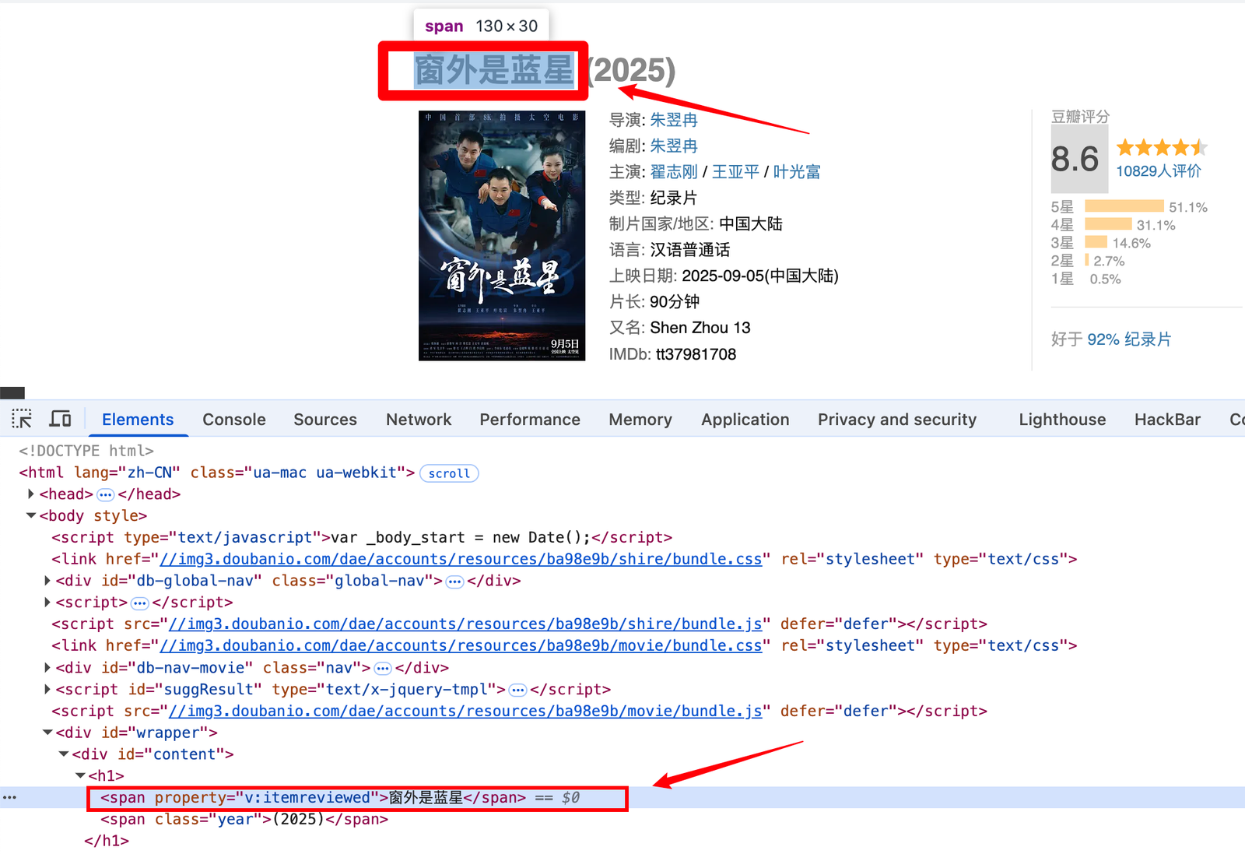Click the ellipsis inside the head tag
This screenshot has width=1245, height=854.
pos(105,495)
